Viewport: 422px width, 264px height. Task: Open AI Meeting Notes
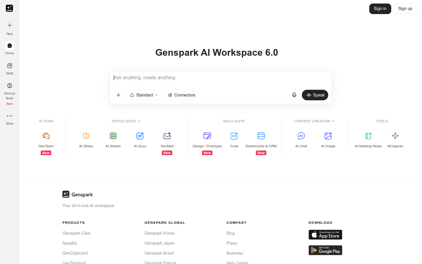pos(368,140)
